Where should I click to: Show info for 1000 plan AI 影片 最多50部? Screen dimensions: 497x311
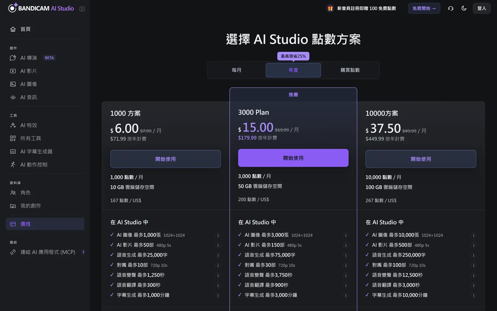(x=218, y=245)
